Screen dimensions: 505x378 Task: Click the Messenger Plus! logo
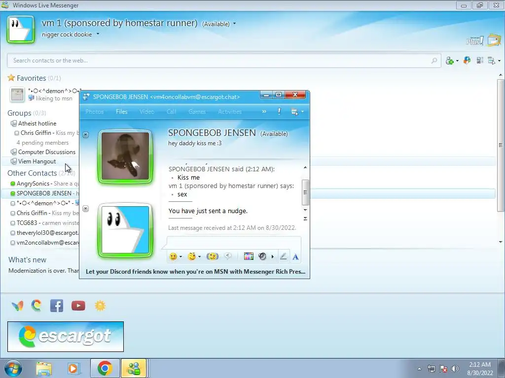pos(475,41)
